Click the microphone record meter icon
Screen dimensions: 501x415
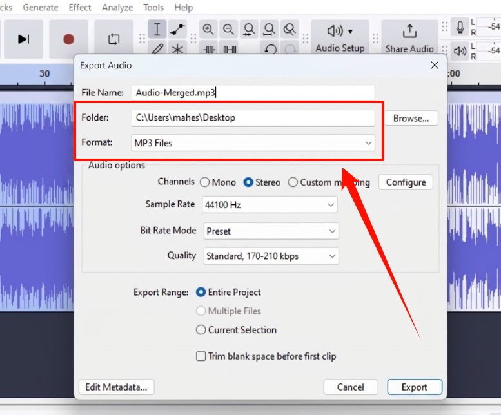pos(460,28)
